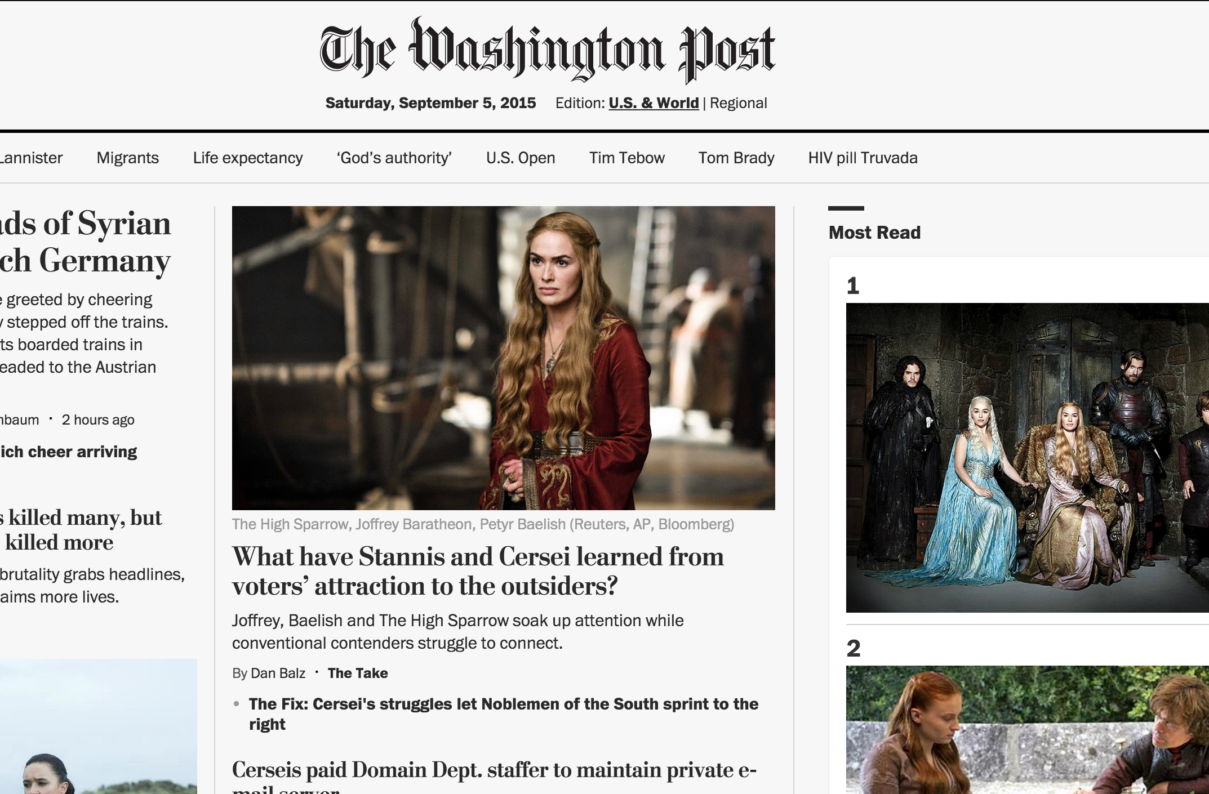Read The Fix: Cersei's struggles story
1209x794 pixels.
504,713
